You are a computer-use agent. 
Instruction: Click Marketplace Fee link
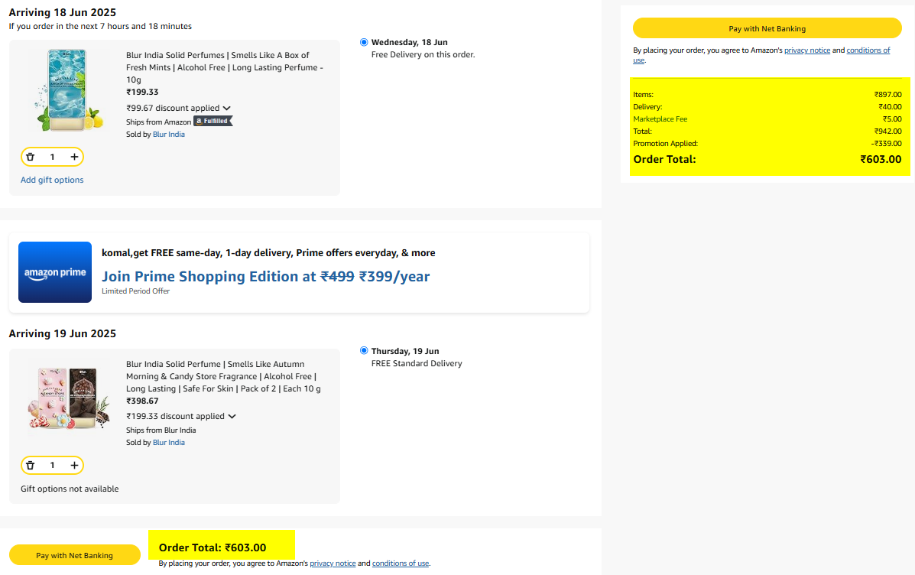pos(660,119)
